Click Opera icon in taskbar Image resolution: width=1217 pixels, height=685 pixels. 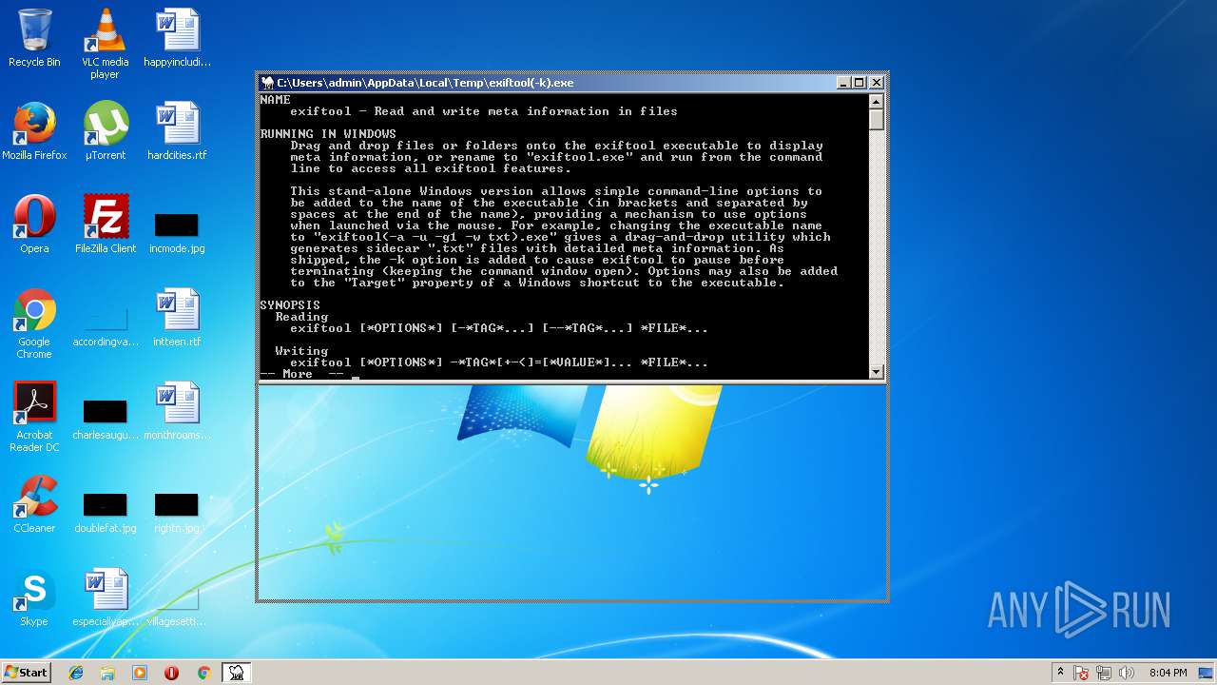(x=171, y=673)
